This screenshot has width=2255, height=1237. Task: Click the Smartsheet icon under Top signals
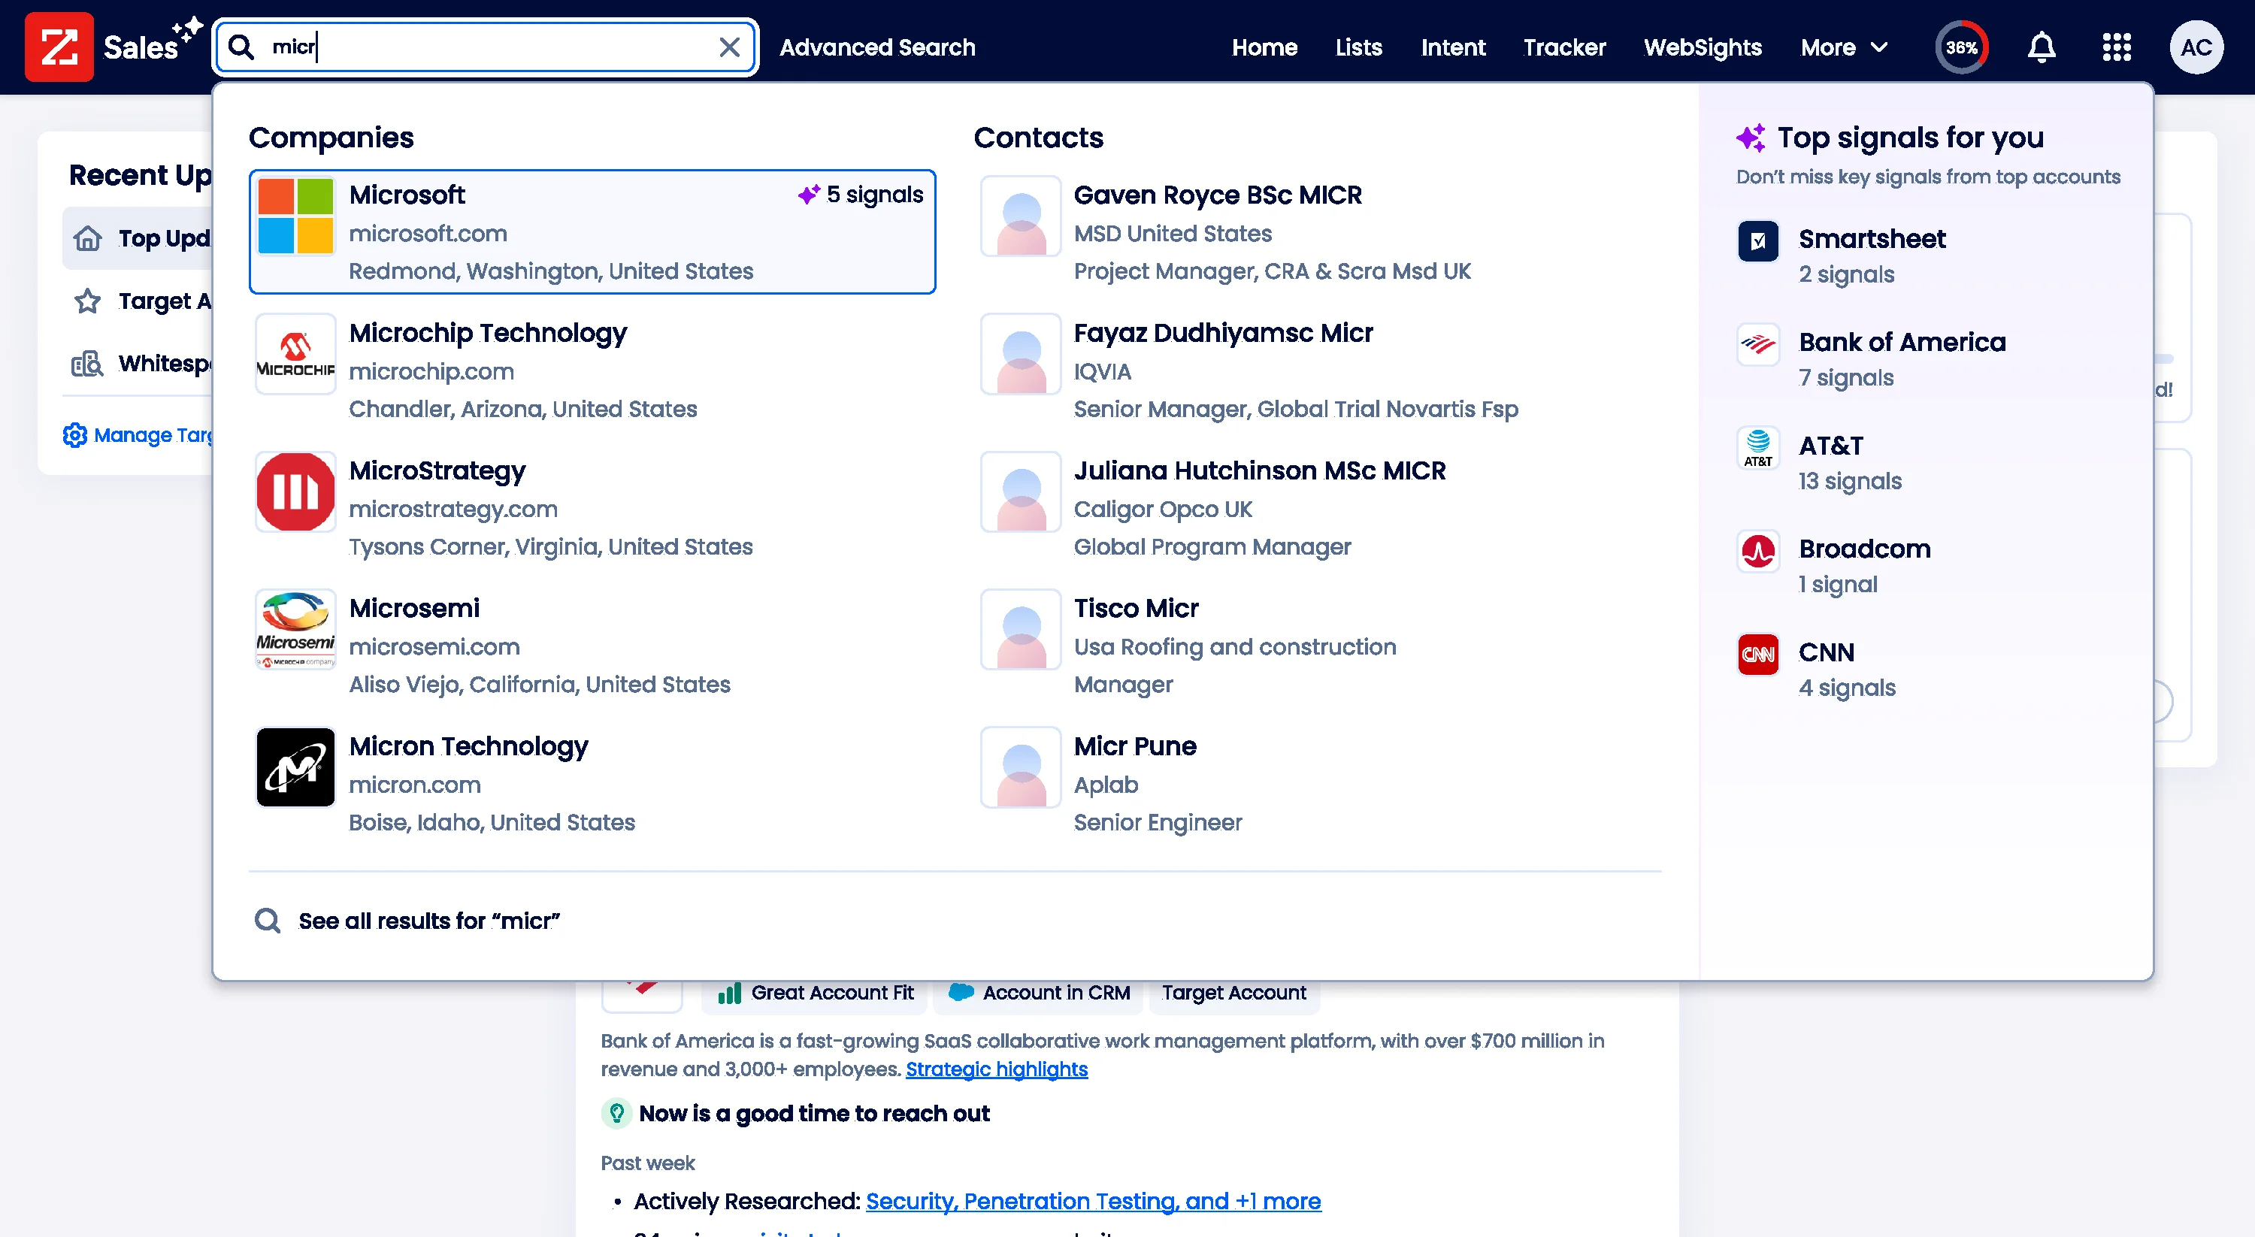click(x=1758, y=242)
